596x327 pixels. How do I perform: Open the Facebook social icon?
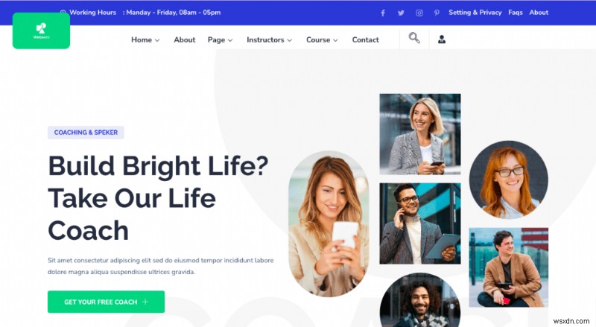[x=383, y=13]
